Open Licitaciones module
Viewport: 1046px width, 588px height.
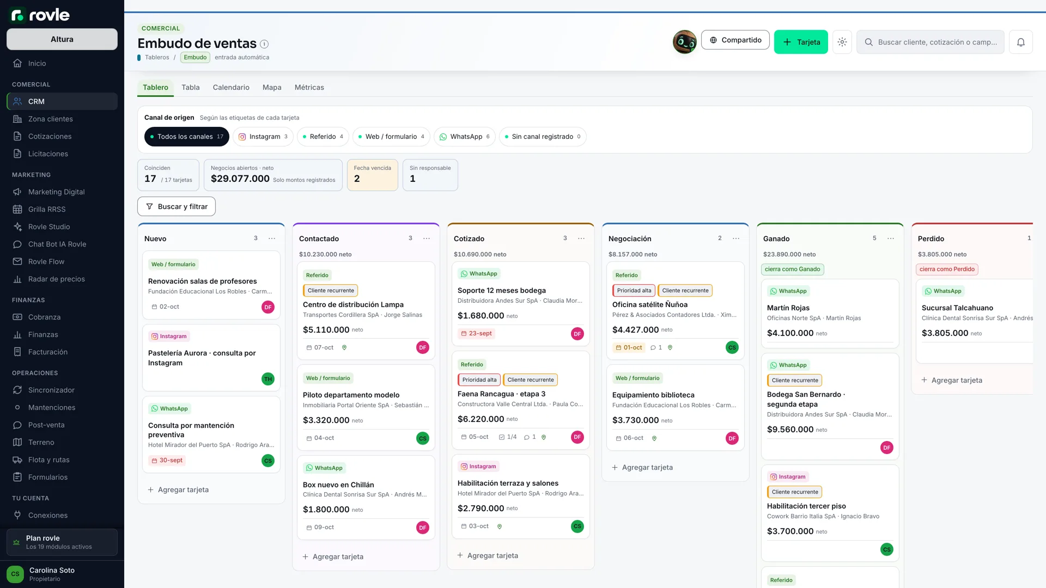[x=62, y=154]
